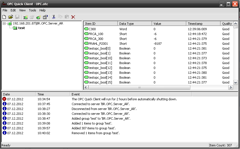Screen dimensions: 240x149
Task: Click the horizontal scrollbar thumb
Action: tap(139, 87)
